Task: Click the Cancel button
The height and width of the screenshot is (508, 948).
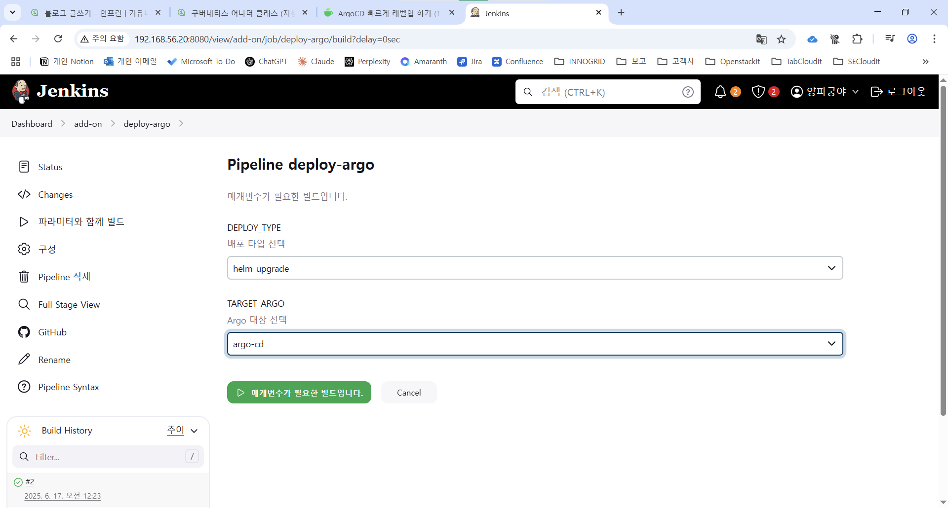Action: pos(409,393)
